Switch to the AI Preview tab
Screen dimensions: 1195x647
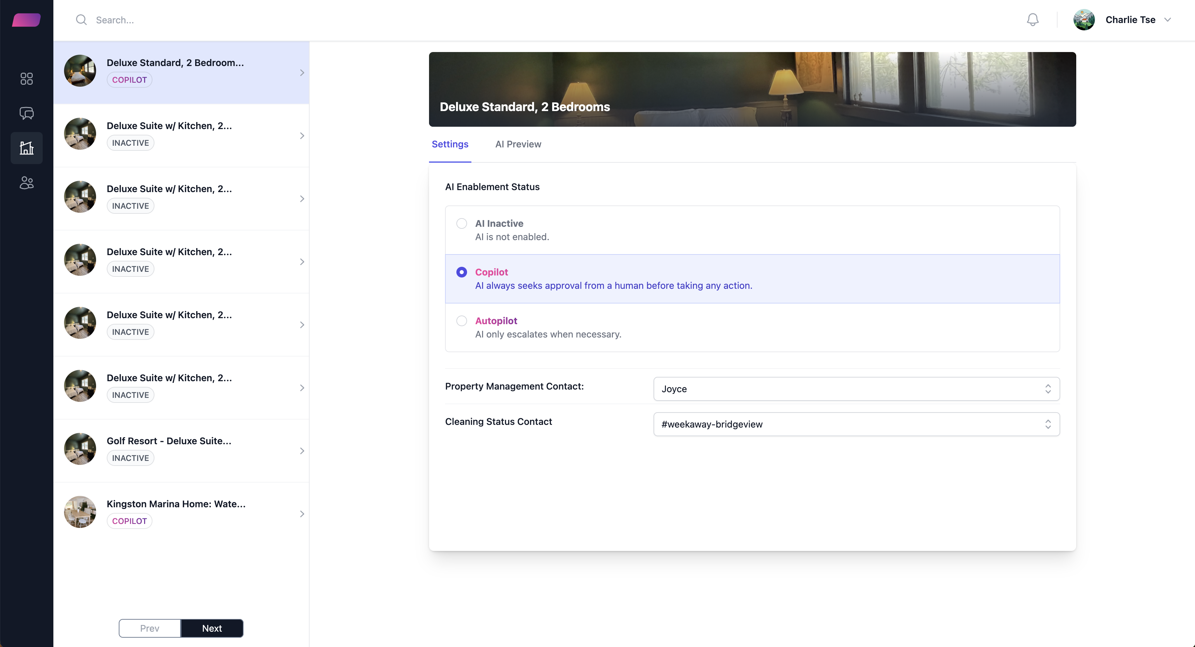pos(518,144)
